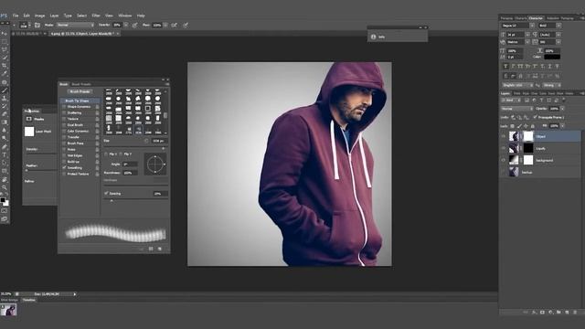Open Opacity slider arrow in options bar
Viewport: 585px width, 329px height.
tap(126, 25)
